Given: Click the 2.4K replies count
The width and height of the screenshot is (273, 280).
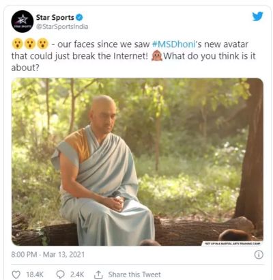Looking at the screenshot, I should pos(77,275).
